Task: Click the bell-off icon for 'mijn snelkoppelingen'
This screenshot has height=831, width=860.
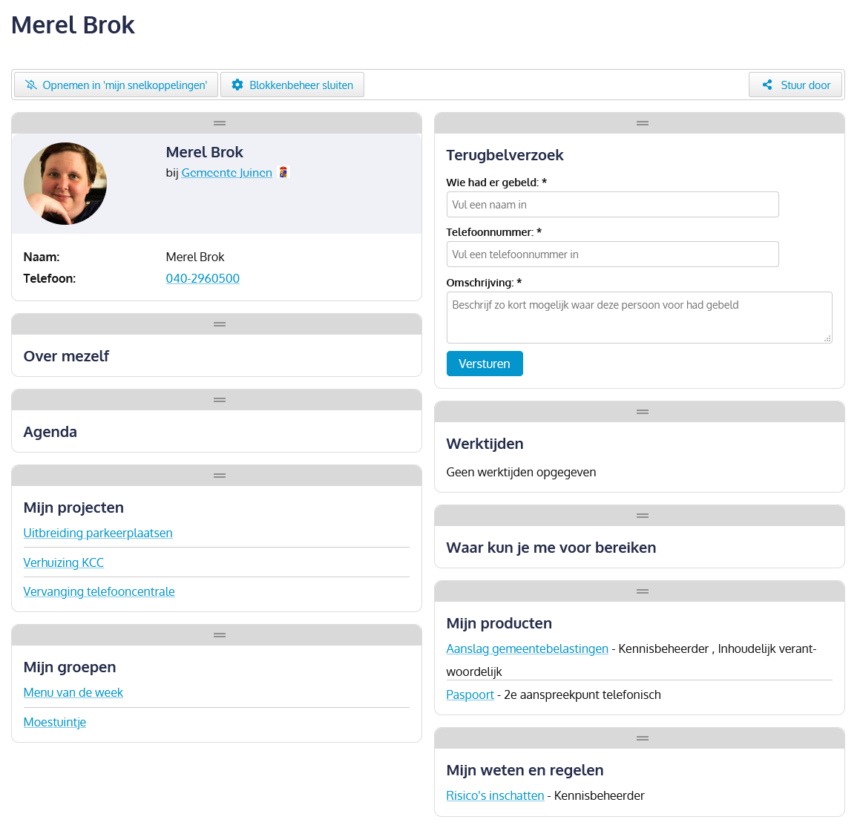Action: pyautogui.click(x=31, y=85)
